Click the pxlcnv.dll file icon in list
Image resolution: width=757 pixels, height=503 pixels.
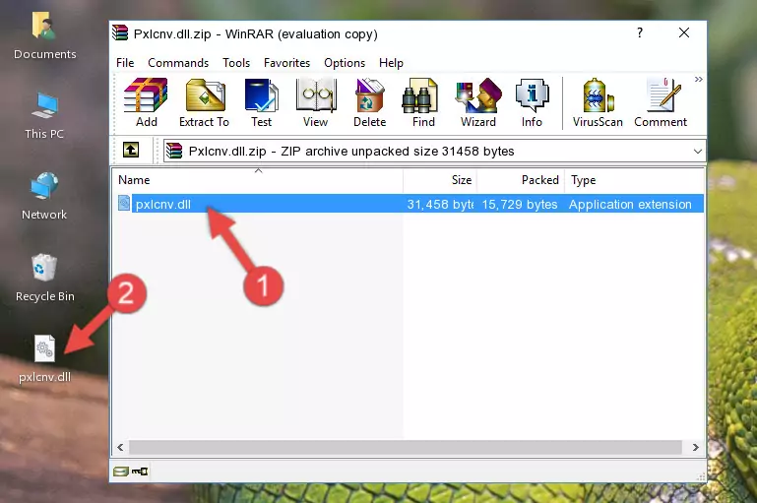(124, 203)
